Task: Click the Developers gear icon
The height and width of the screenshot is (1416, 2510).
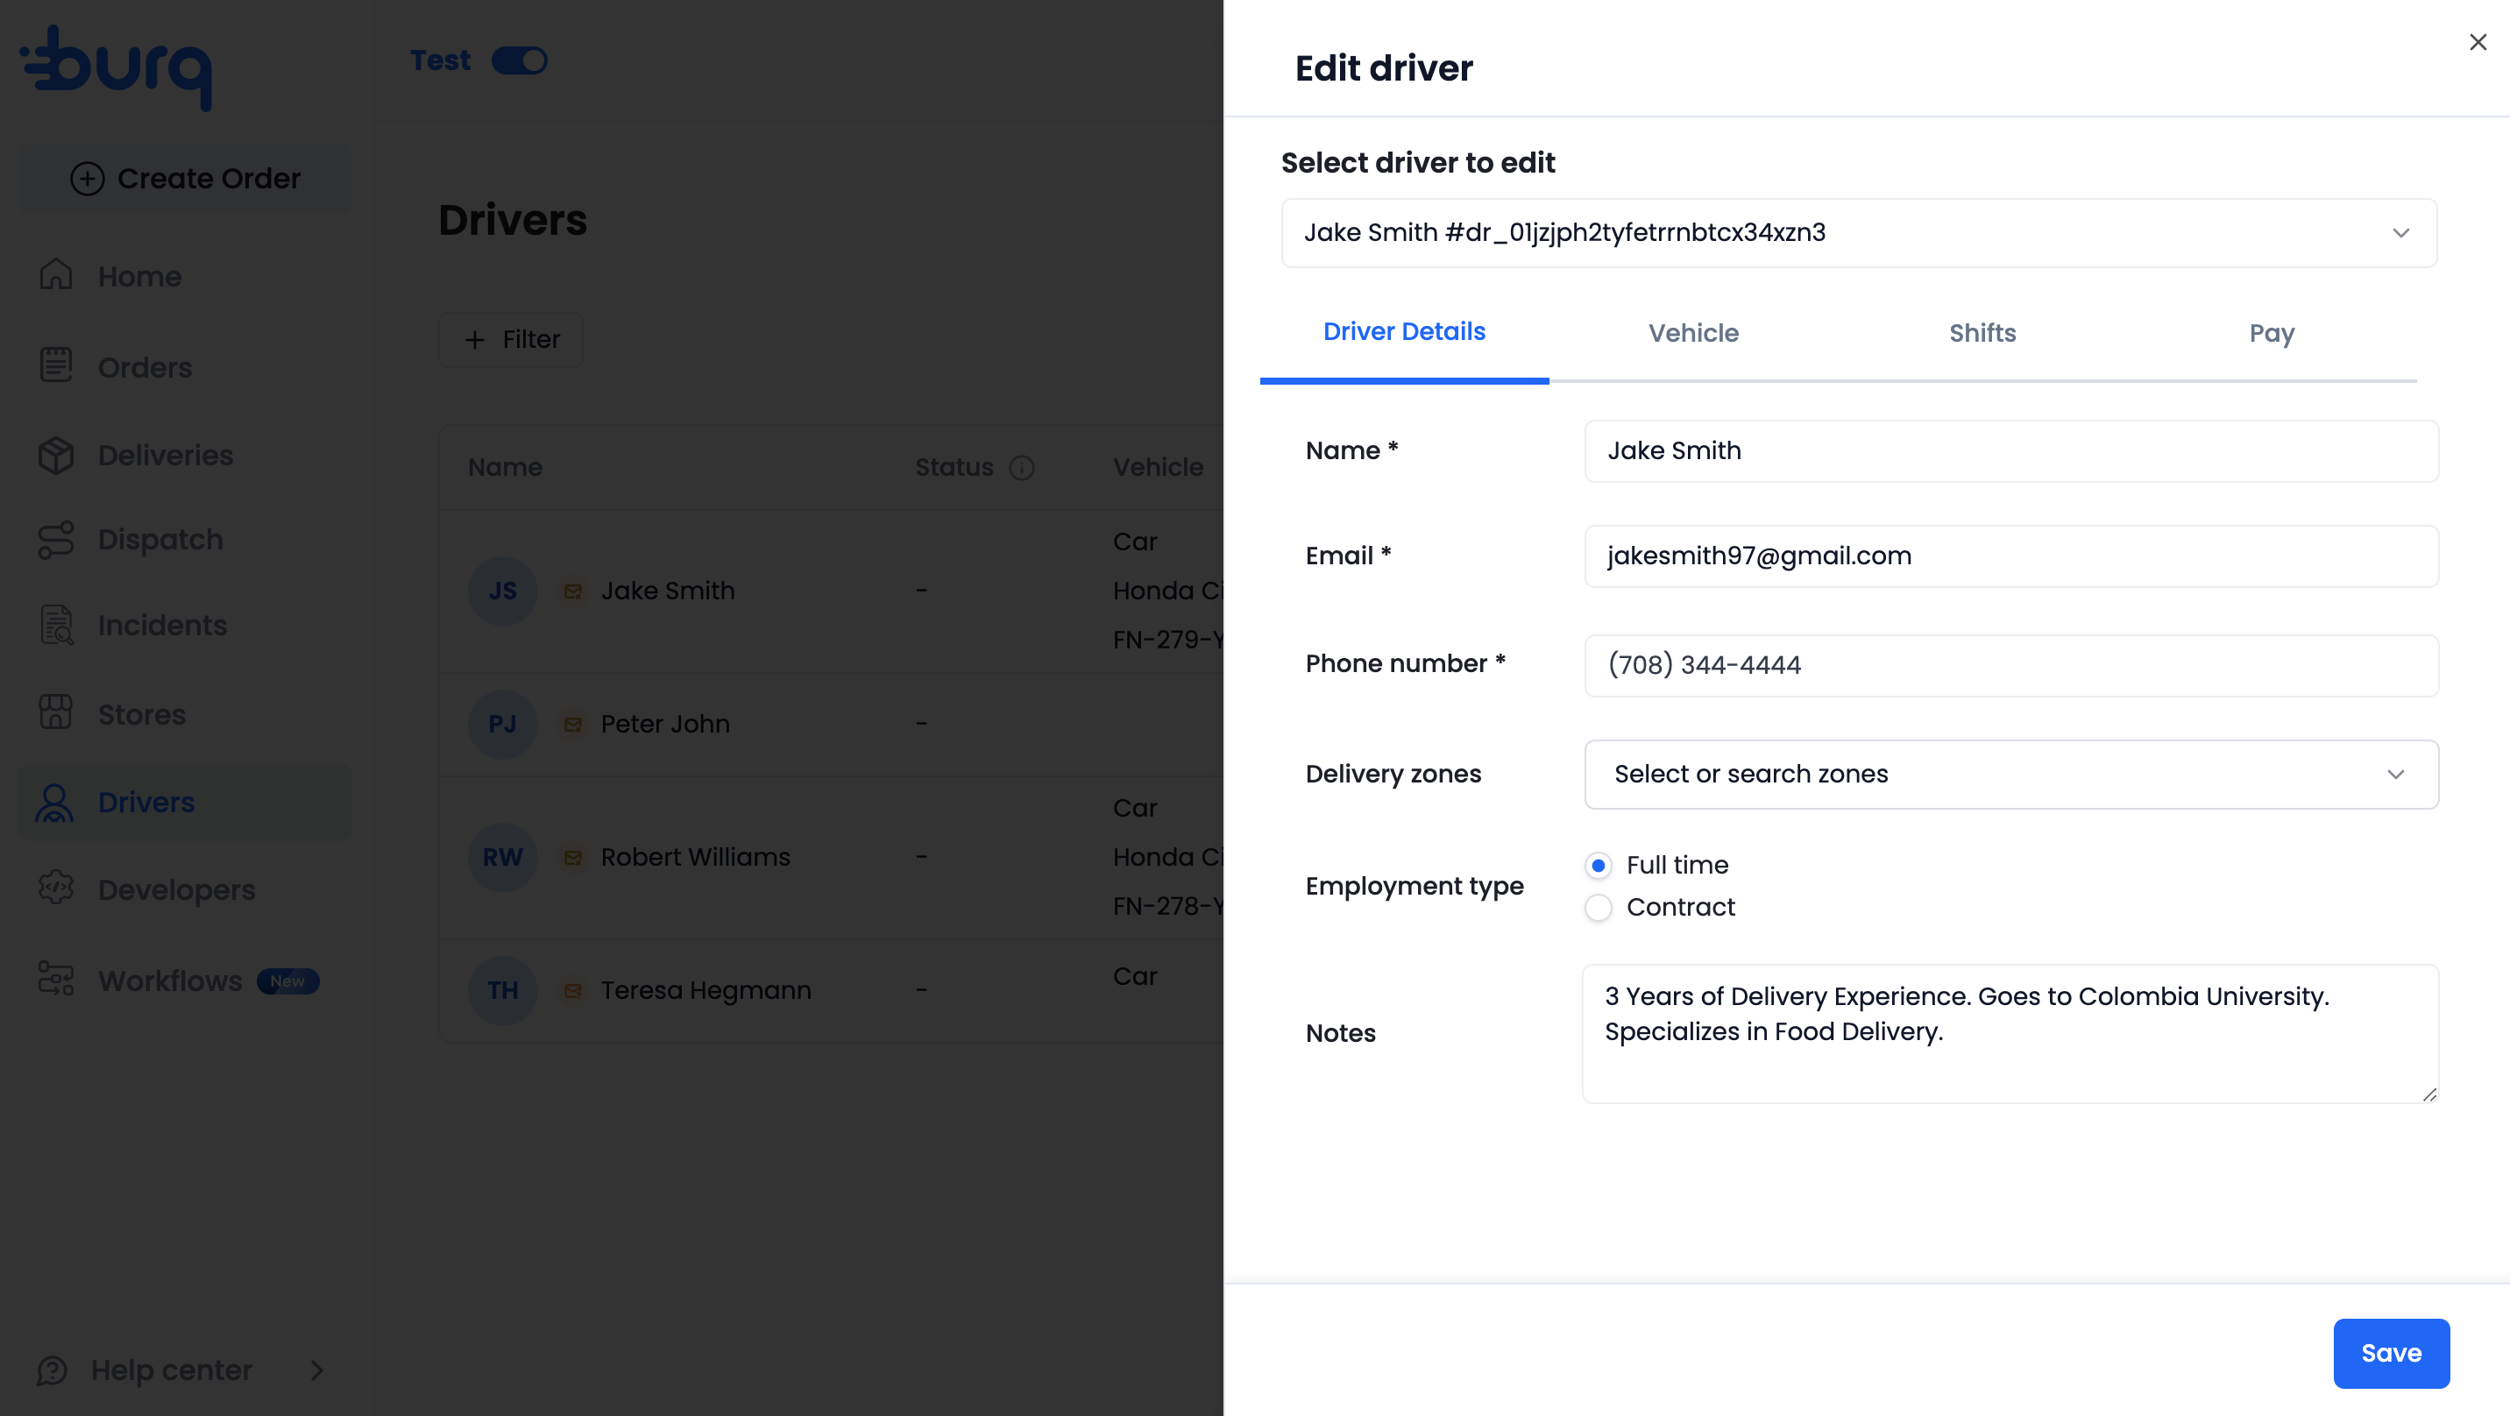Action: tap(55, 888)
